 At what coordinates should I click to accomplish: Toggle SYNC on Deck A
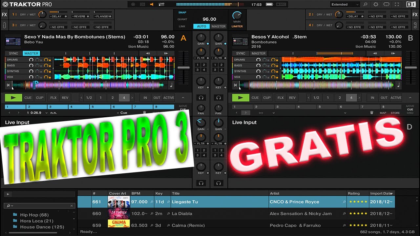pos(13,53)
